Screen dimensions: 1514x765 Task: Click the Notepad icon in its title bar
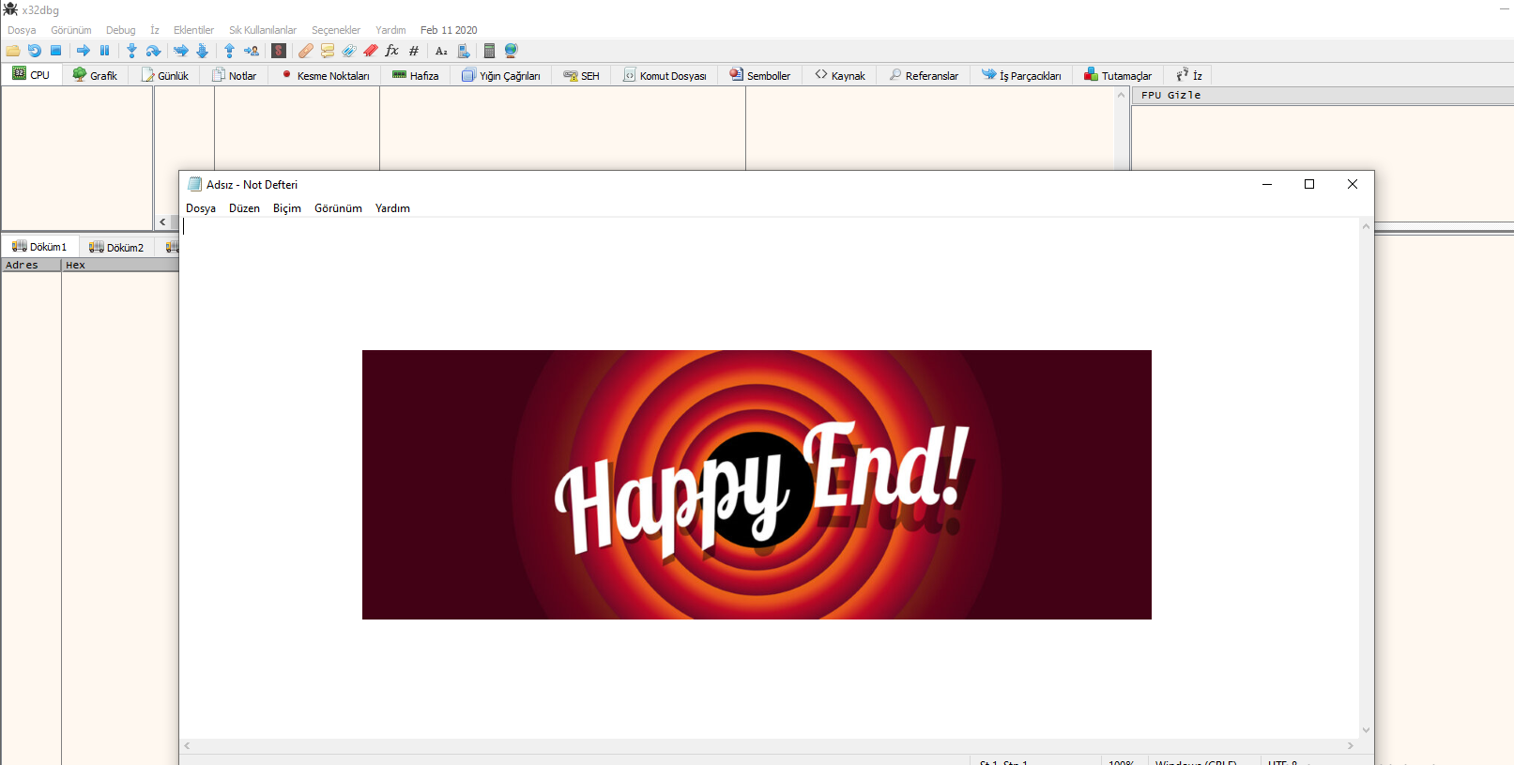point(194,184)
